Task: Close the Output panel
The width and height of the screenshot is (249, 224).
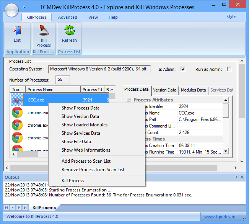Action: click(x=242, y=177)
